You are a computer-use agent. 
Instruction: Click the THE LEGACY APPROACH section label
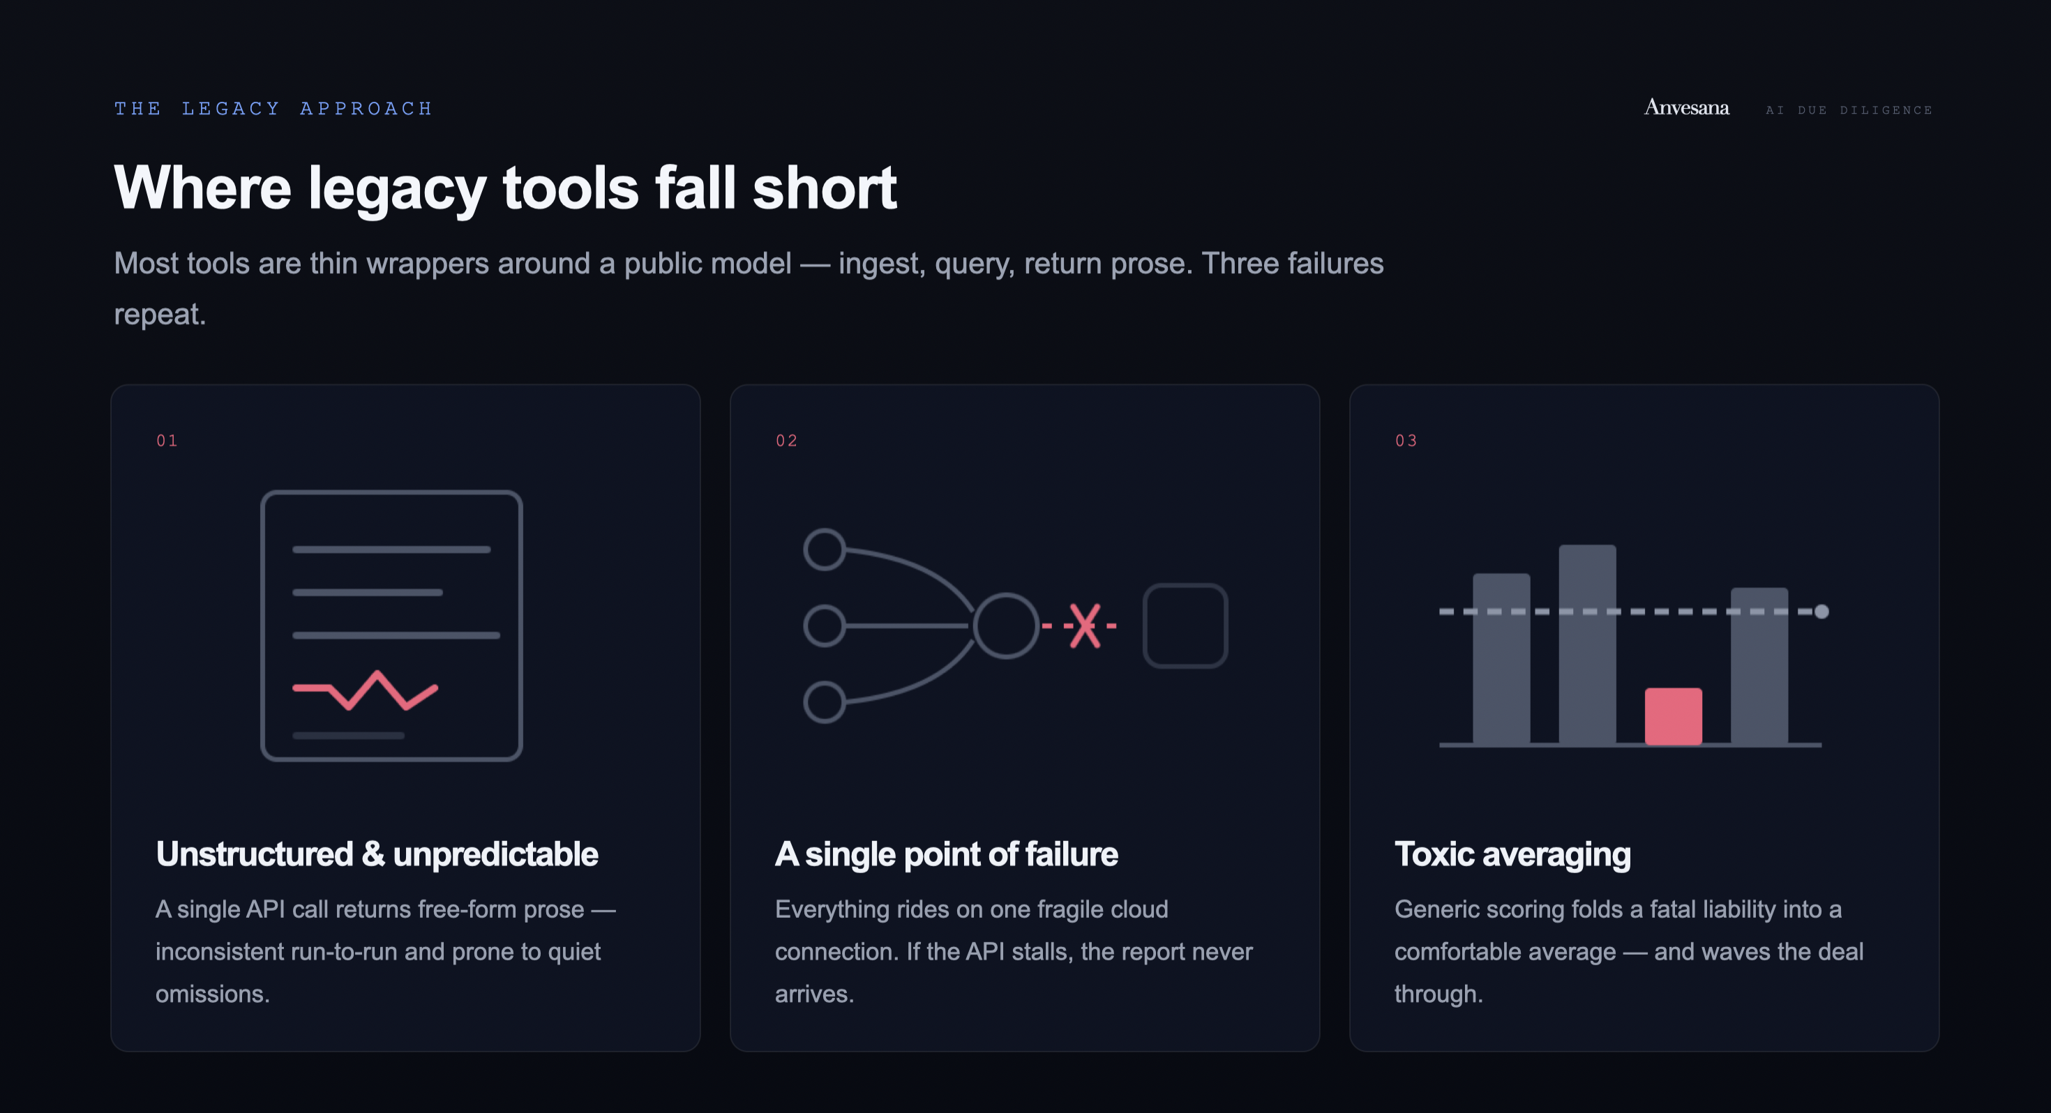[x=273, y=108]
